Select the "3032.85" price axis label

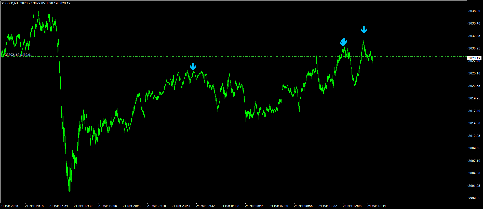474,36
